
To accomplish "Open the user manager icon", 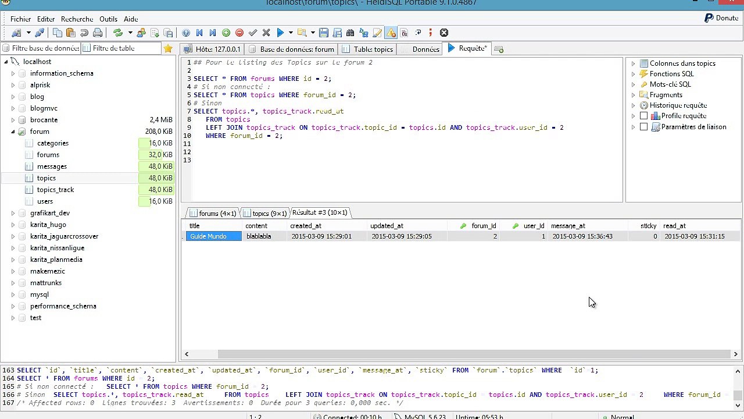I will point(141,33).
